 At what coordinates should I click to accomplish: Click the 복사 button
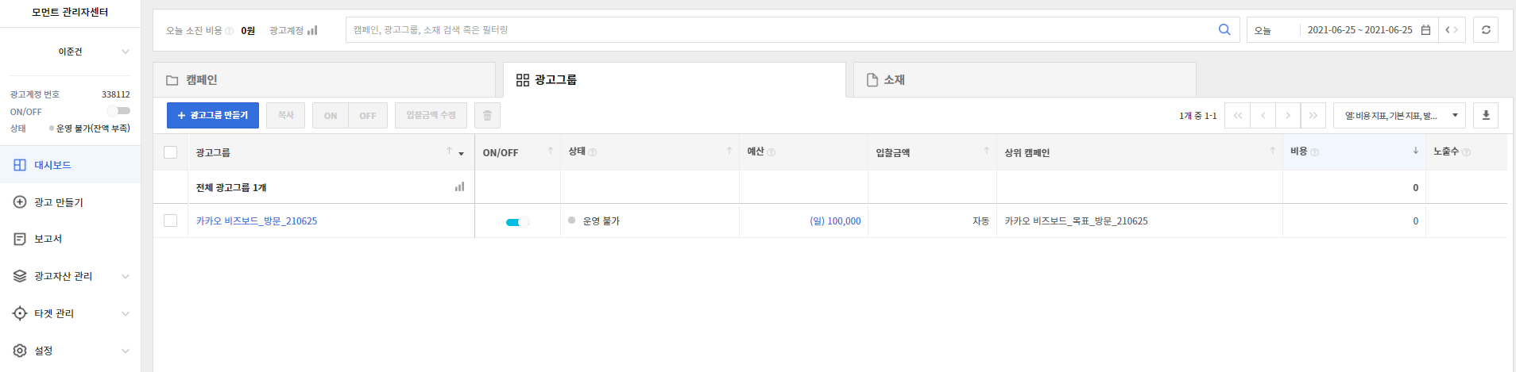pyautogui.click(x=285, y=116)
